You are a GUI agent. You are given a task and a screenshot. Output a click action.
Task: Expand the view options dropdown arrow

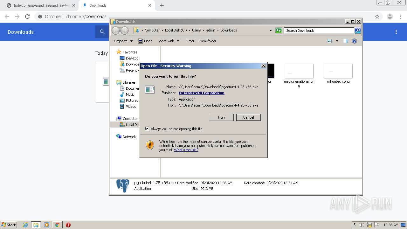[x=337, y=41]
